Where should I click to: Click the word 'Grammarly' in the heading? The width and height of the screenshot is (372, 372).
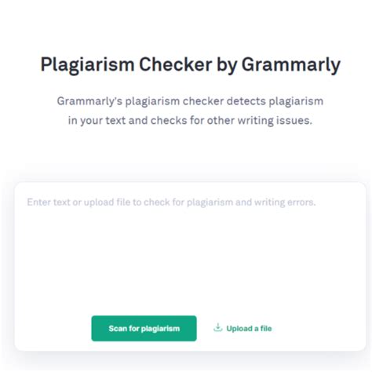291,65
